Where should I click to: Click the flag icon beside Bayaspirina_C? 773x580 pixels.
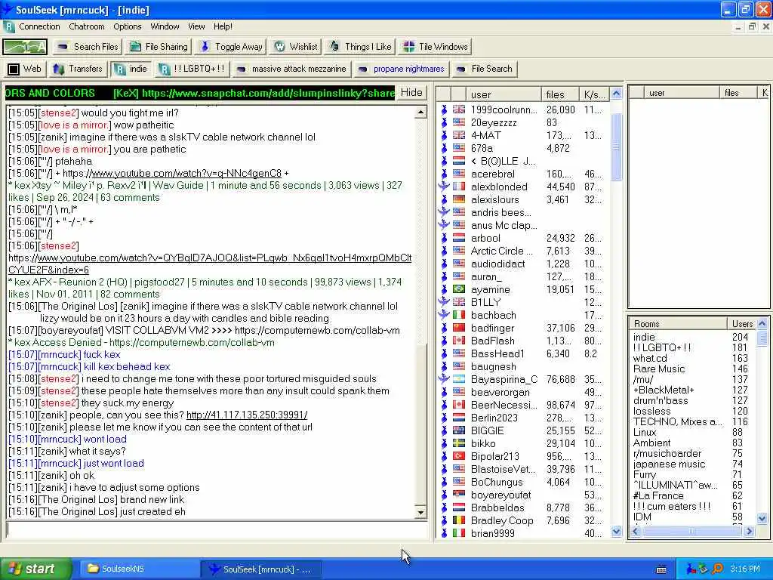[459, 379]
